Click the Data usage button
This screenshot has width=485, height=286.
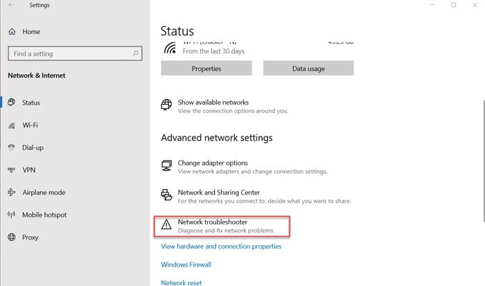308,69
